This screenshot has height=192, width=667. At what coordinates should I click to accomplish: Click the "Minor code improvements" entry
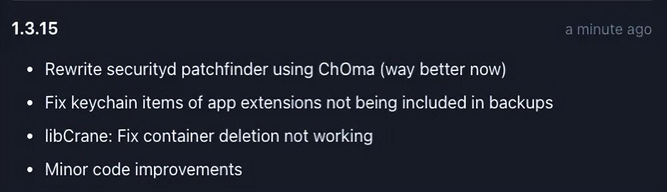click(144, 170)
